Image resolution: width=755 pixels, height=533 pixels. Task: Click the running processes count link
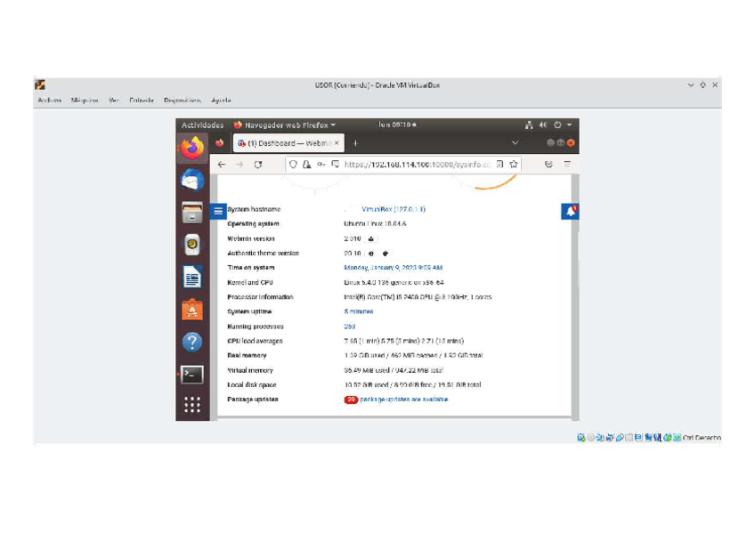(350, 327)
